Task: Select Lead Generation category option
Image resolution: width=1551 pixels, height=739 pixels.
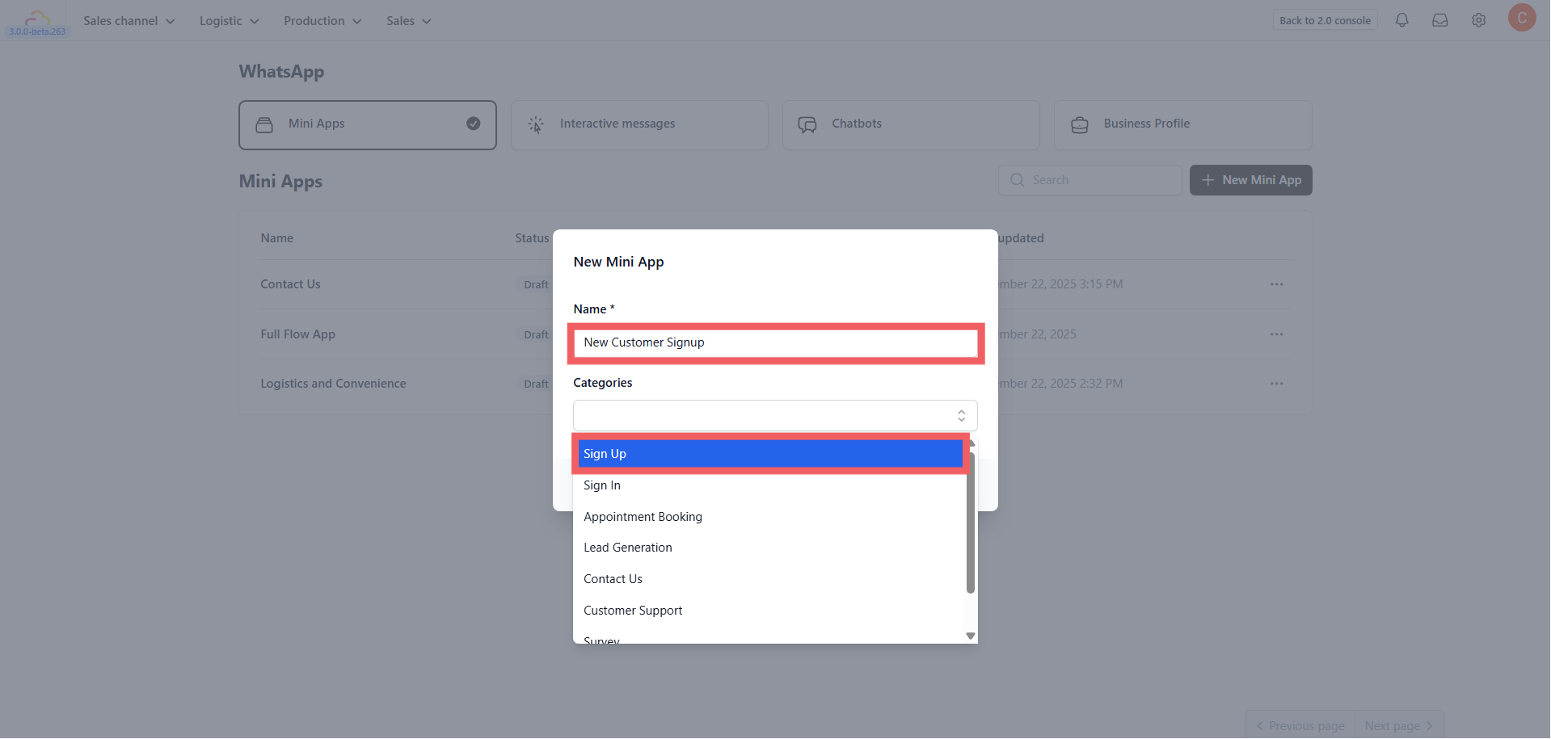Action: [770, 548]
